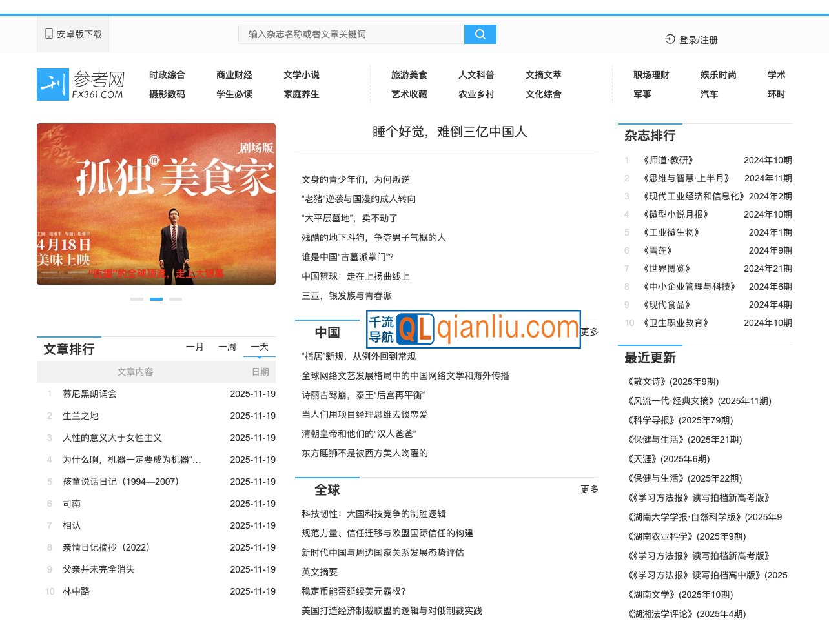Open the 旅游美食 navigation entry
The image size is (829, 621).
pyautogui.click(x=409, y=75)
